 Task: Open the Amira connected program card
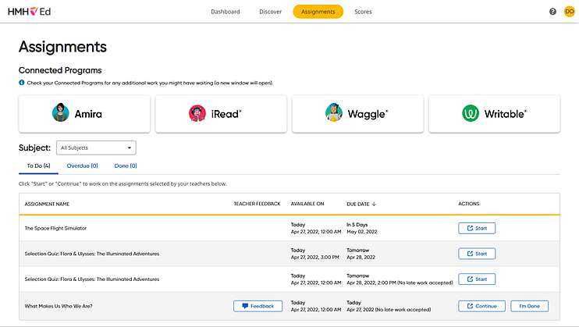coord(84,114)
